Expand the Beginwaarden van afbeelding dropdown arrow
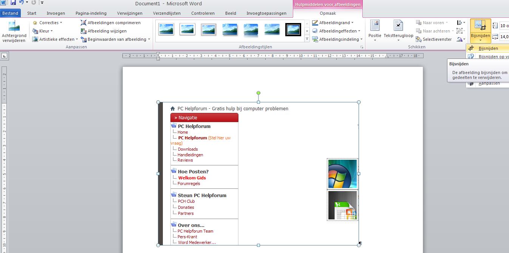The height and width of the screenshot is (253, 509). click(x=149, y=39)
